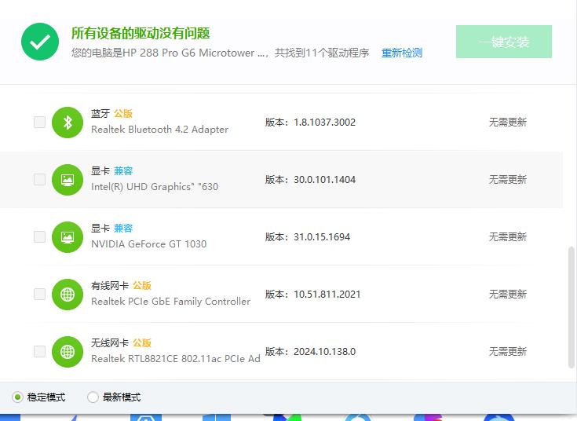Viewport: 577px width, 421px height.
Task: Check the Realtek Bluetooth 4.2 Adapter checkbox
Action: coord(39,122)
